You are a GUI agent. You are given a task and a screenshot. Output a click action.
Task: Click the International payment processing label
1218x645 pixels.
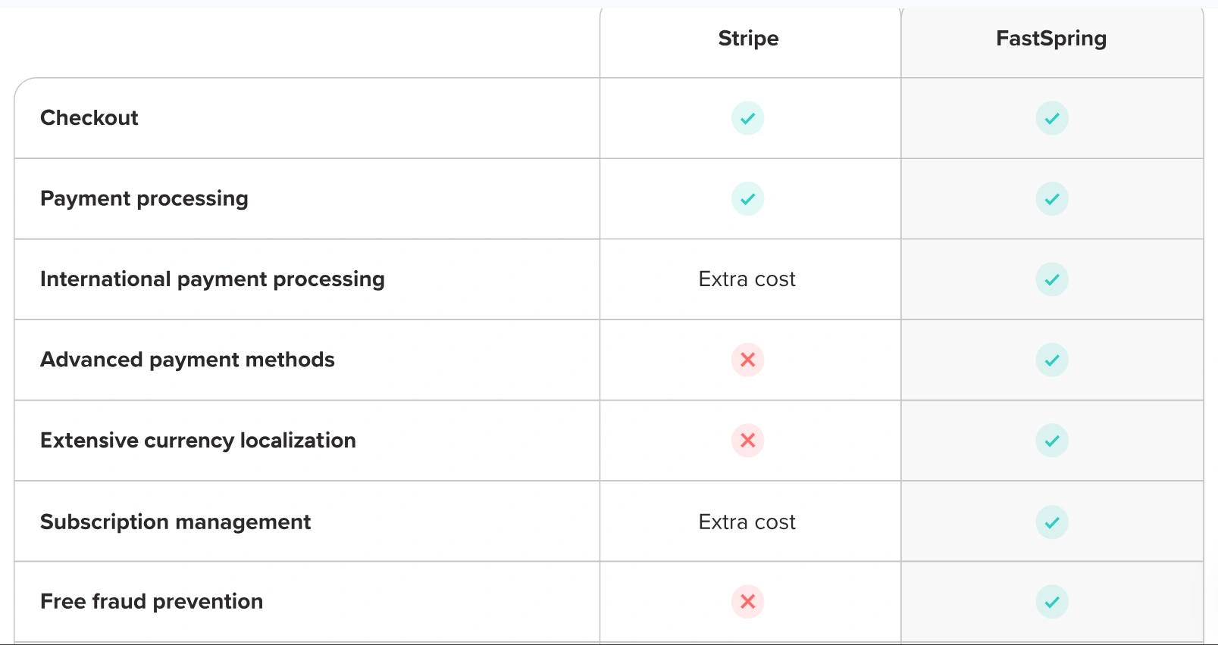[x=212, y=279]
